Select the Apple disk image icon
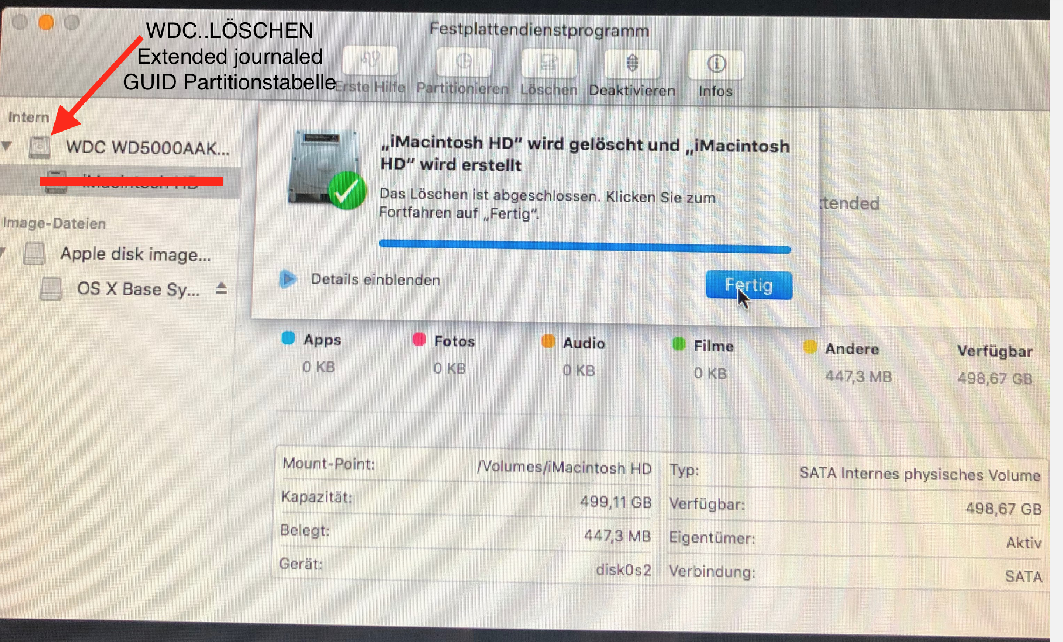Viewport: 1063px width, 642px height. (34, 254)
